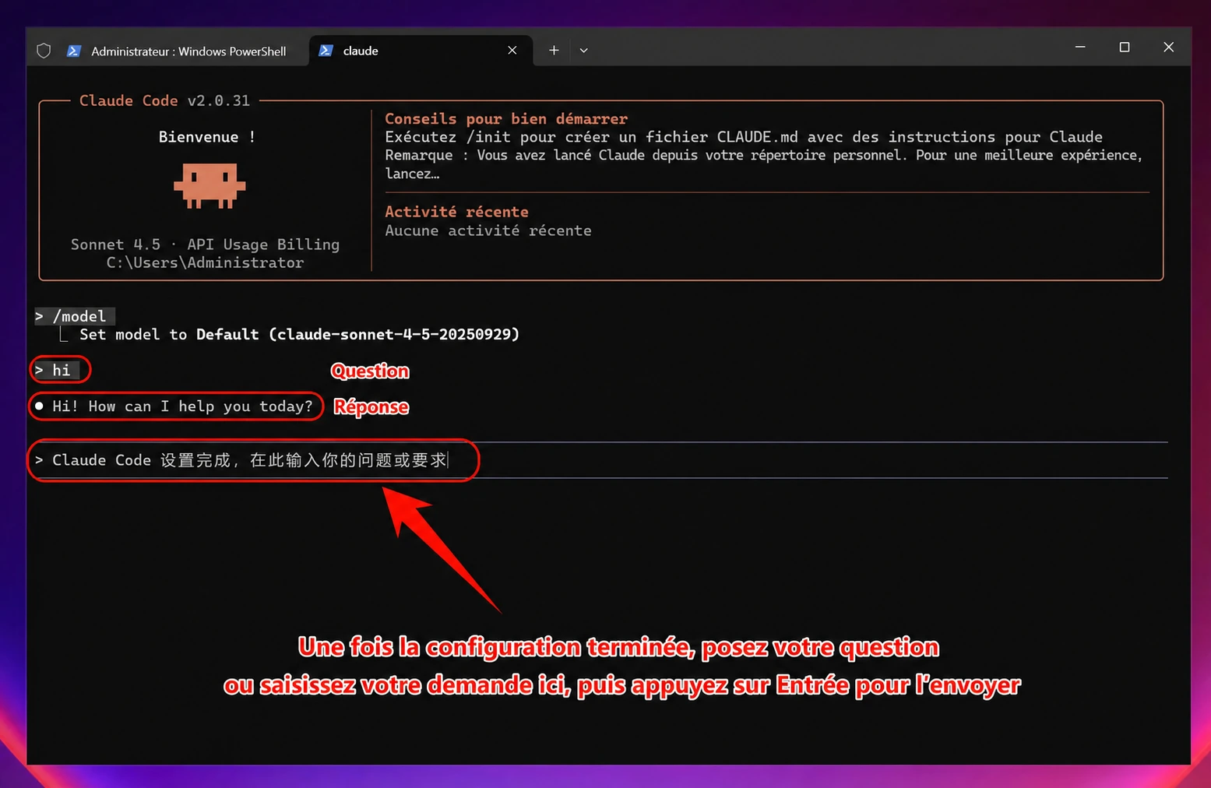Click the PowerShell icon on the claude tab

[326, 51]
